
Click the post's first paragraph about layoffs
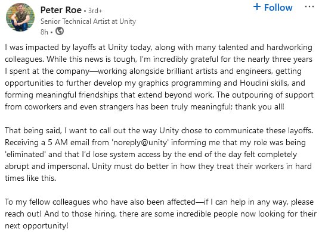coord(159,77)
